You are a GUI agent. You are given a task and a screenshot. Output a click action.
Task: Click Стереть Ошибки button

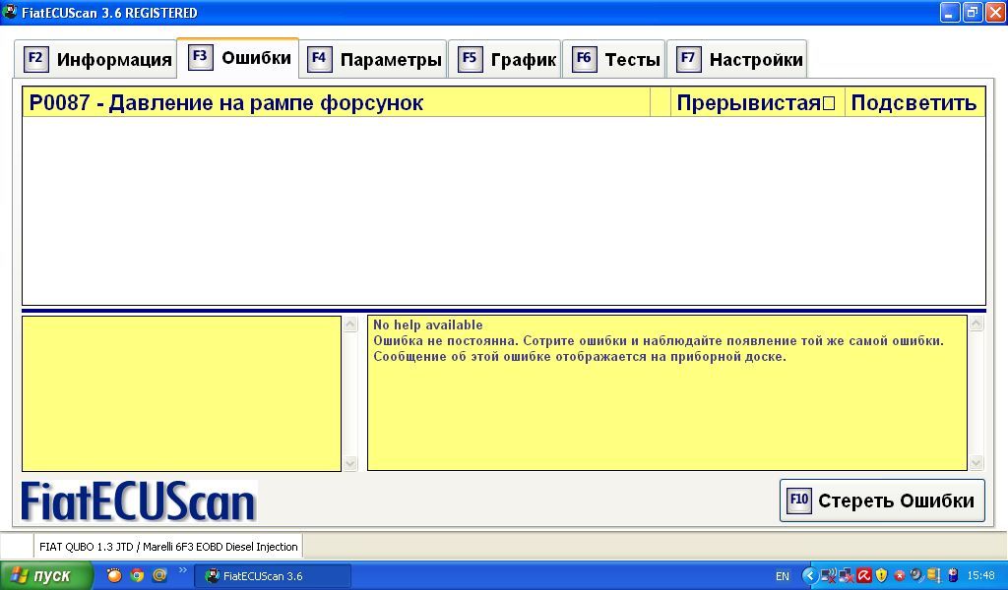[x=882, y=501]
